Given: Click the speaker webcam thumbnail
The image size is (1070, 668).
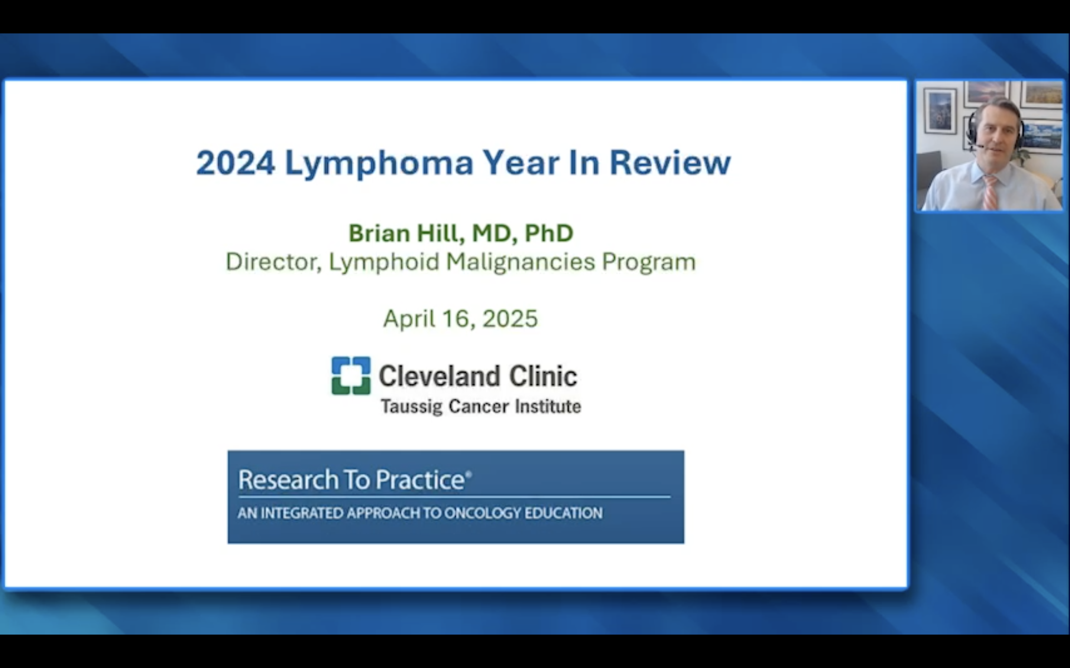Looking at the screenshot, I should (989, 146).
